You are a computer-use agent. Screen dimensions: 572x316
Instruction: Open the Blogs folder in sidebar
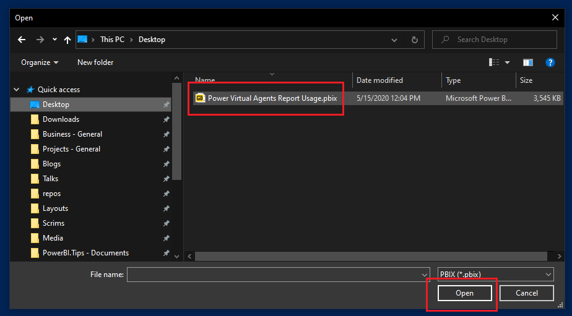click(51, 164)
